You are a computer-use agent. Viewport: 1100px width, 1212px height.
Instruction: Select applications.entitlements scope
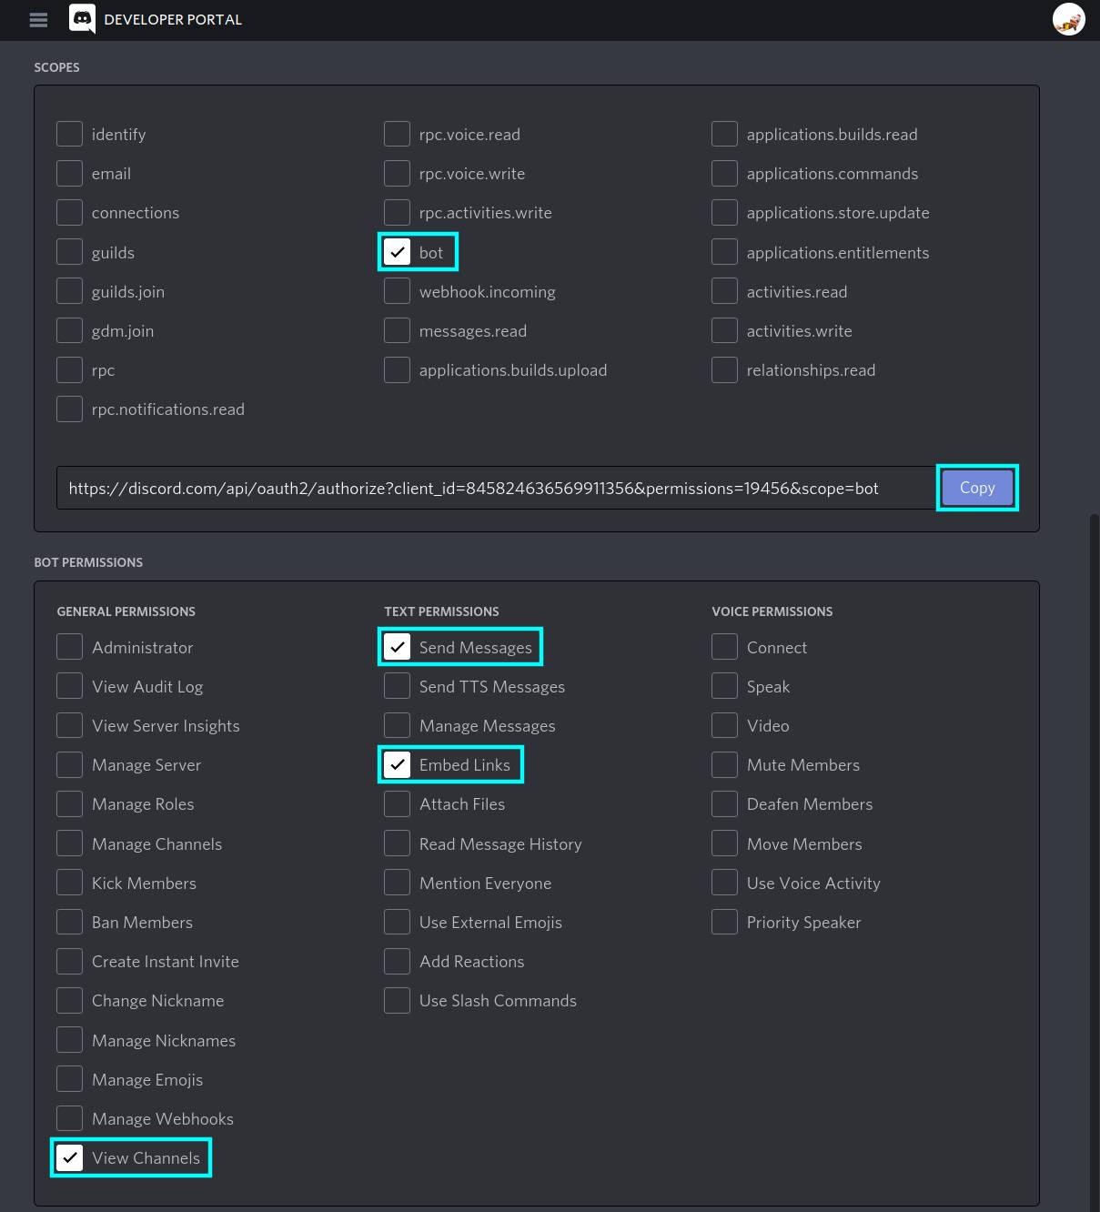click(x=724, y=252)
